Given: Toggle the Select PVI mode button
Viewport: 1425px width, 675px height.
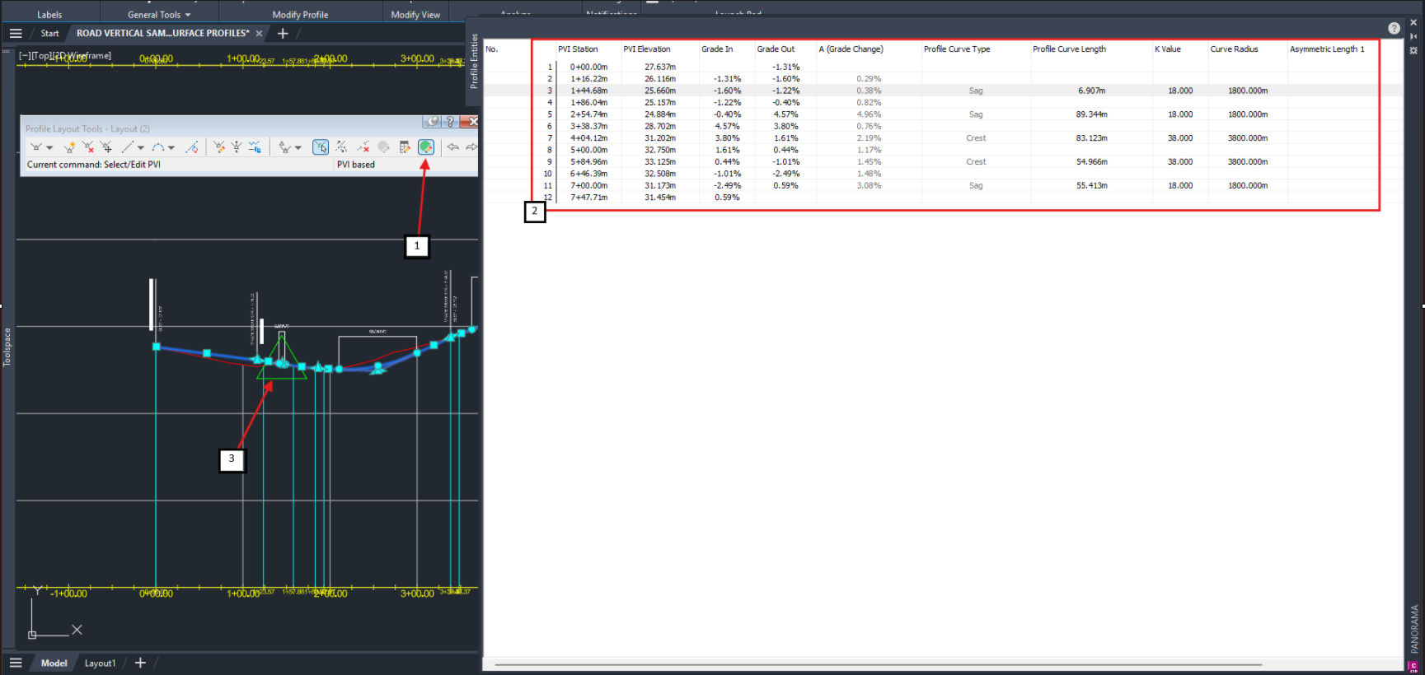Looking at the screenshot, I should [321, 147].
